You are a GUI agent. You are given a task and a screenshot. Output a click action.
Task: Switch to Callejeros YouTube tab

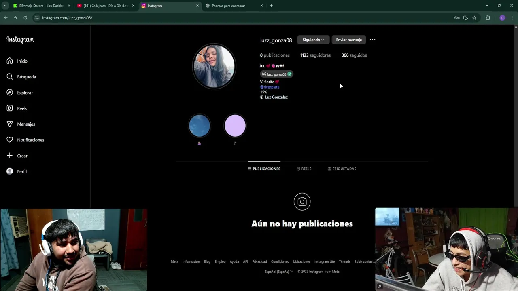[x=105, y=6]
